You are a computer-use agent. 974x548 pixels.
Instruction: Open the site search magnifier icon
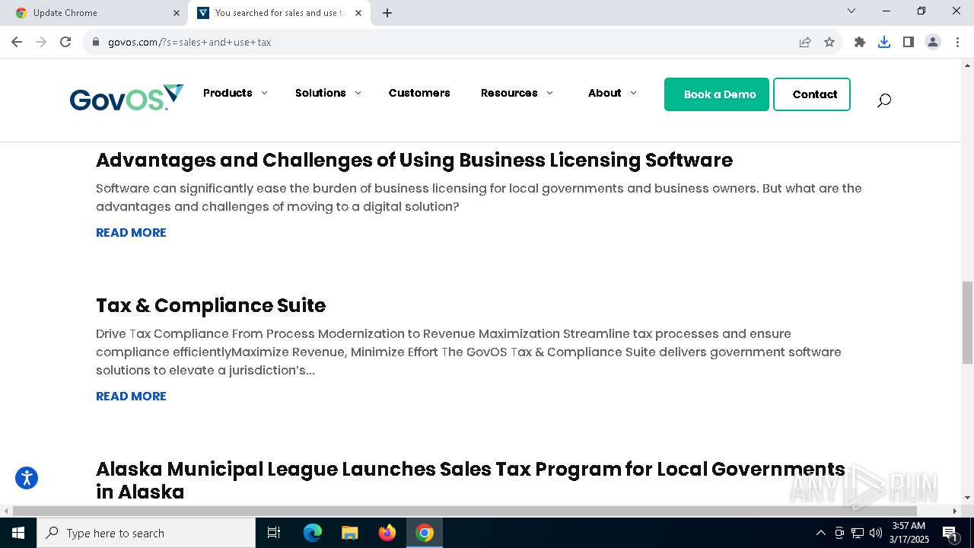click(x=883, y=100)
